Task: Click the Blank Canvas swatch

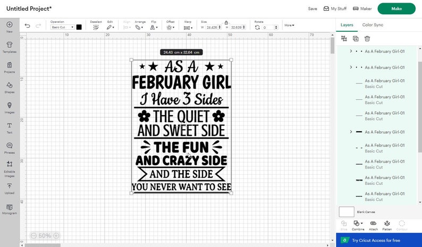Action: click(347, 212)
